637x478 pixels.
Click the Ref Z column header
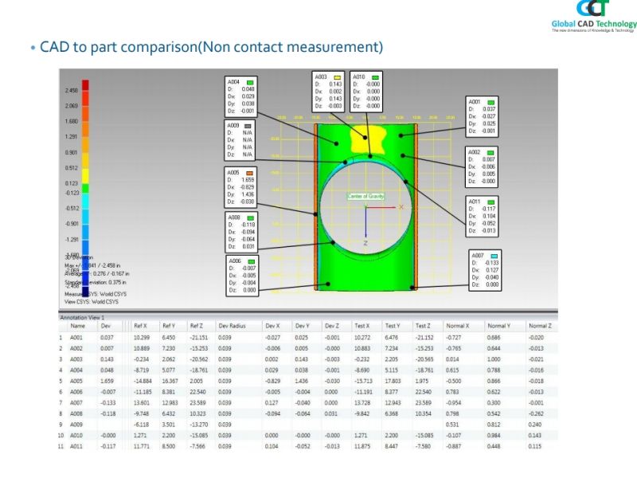click(197, 326)
